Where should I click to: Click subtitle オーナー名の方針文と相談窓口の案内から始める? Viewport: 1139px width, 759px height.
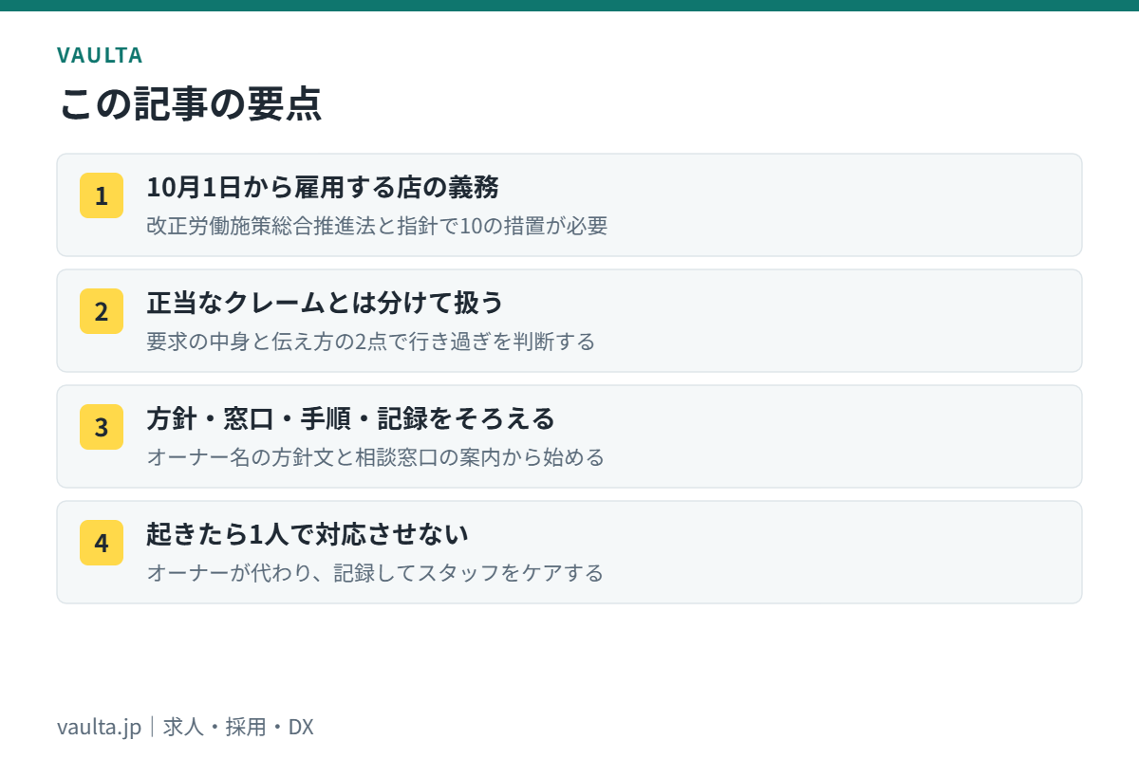tap(375, 457)
